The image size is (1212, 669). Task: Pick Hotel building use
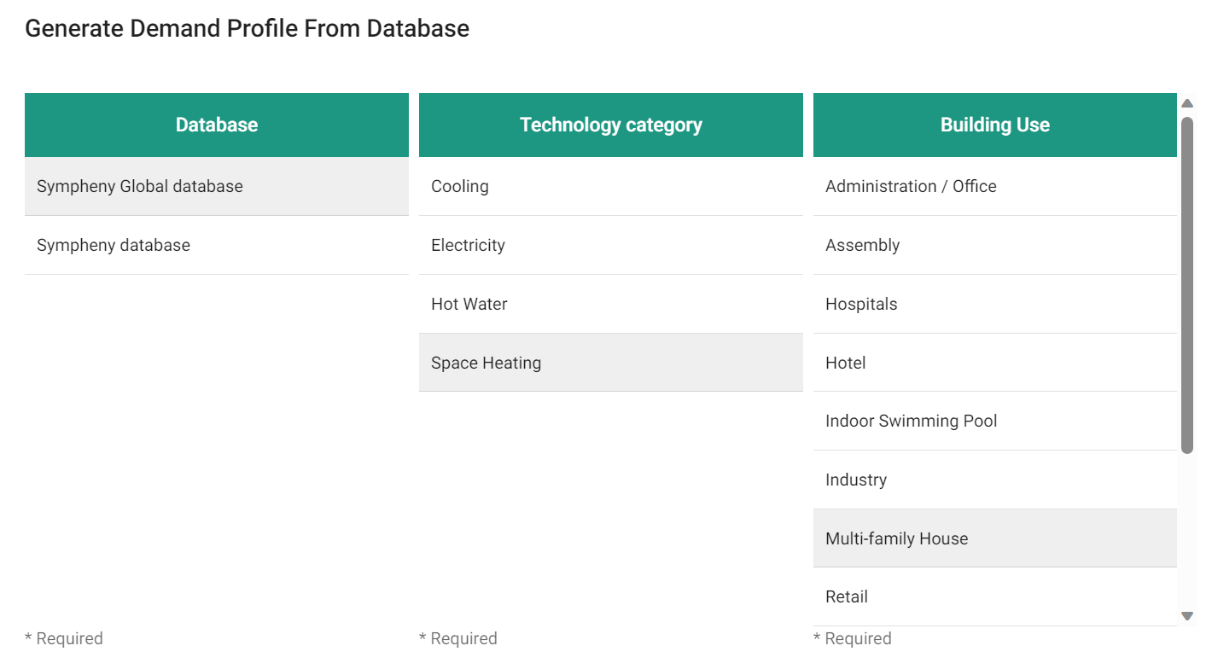pos(994,363)
